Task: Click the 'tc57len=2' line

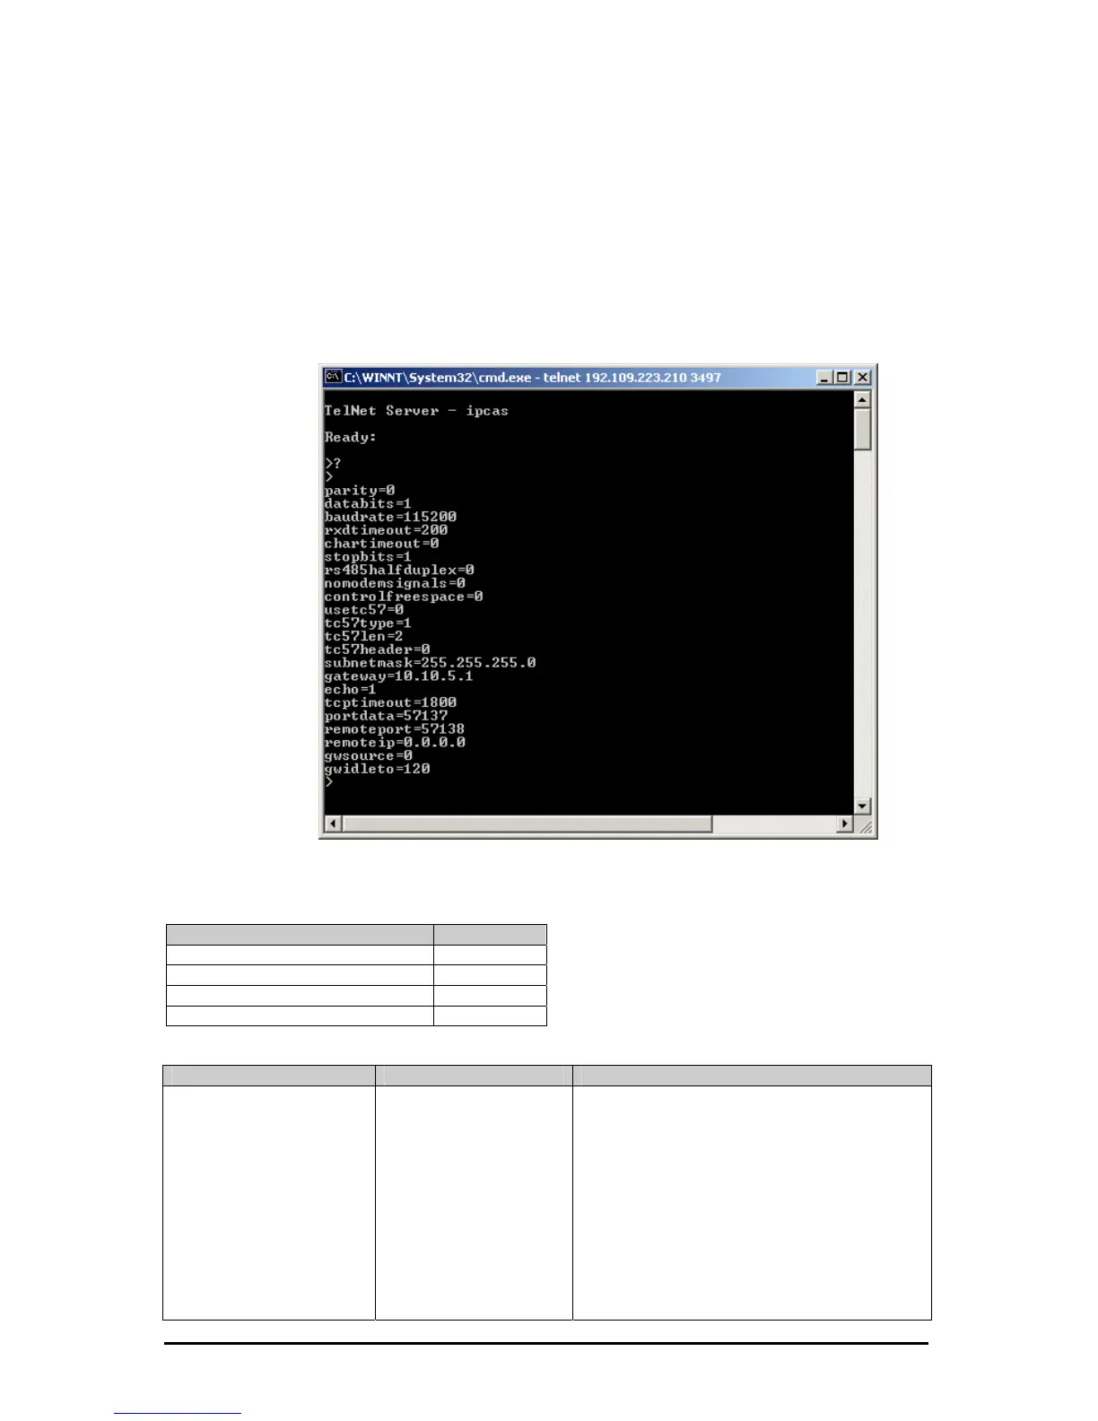Action: (x=363, y=636)
